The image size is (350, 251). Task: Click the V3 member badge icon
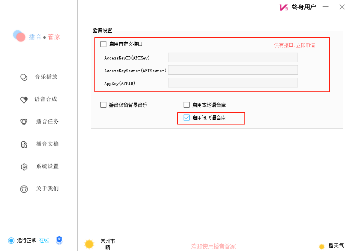[284, 7]
